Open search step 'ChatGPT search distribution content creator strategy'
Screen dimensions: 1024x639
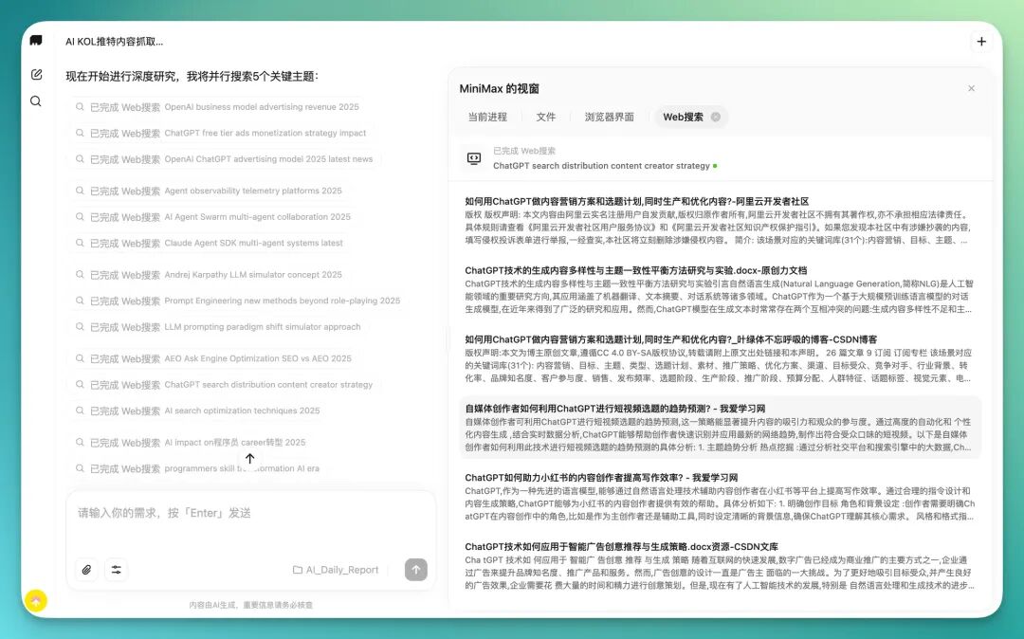224,385
